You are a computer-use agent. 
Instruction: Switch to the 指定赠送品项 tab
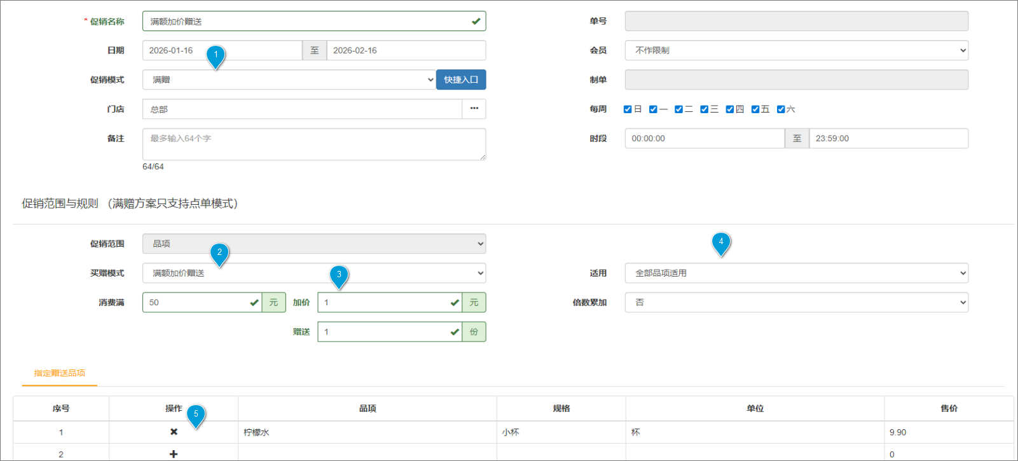(x=59, y=373)
